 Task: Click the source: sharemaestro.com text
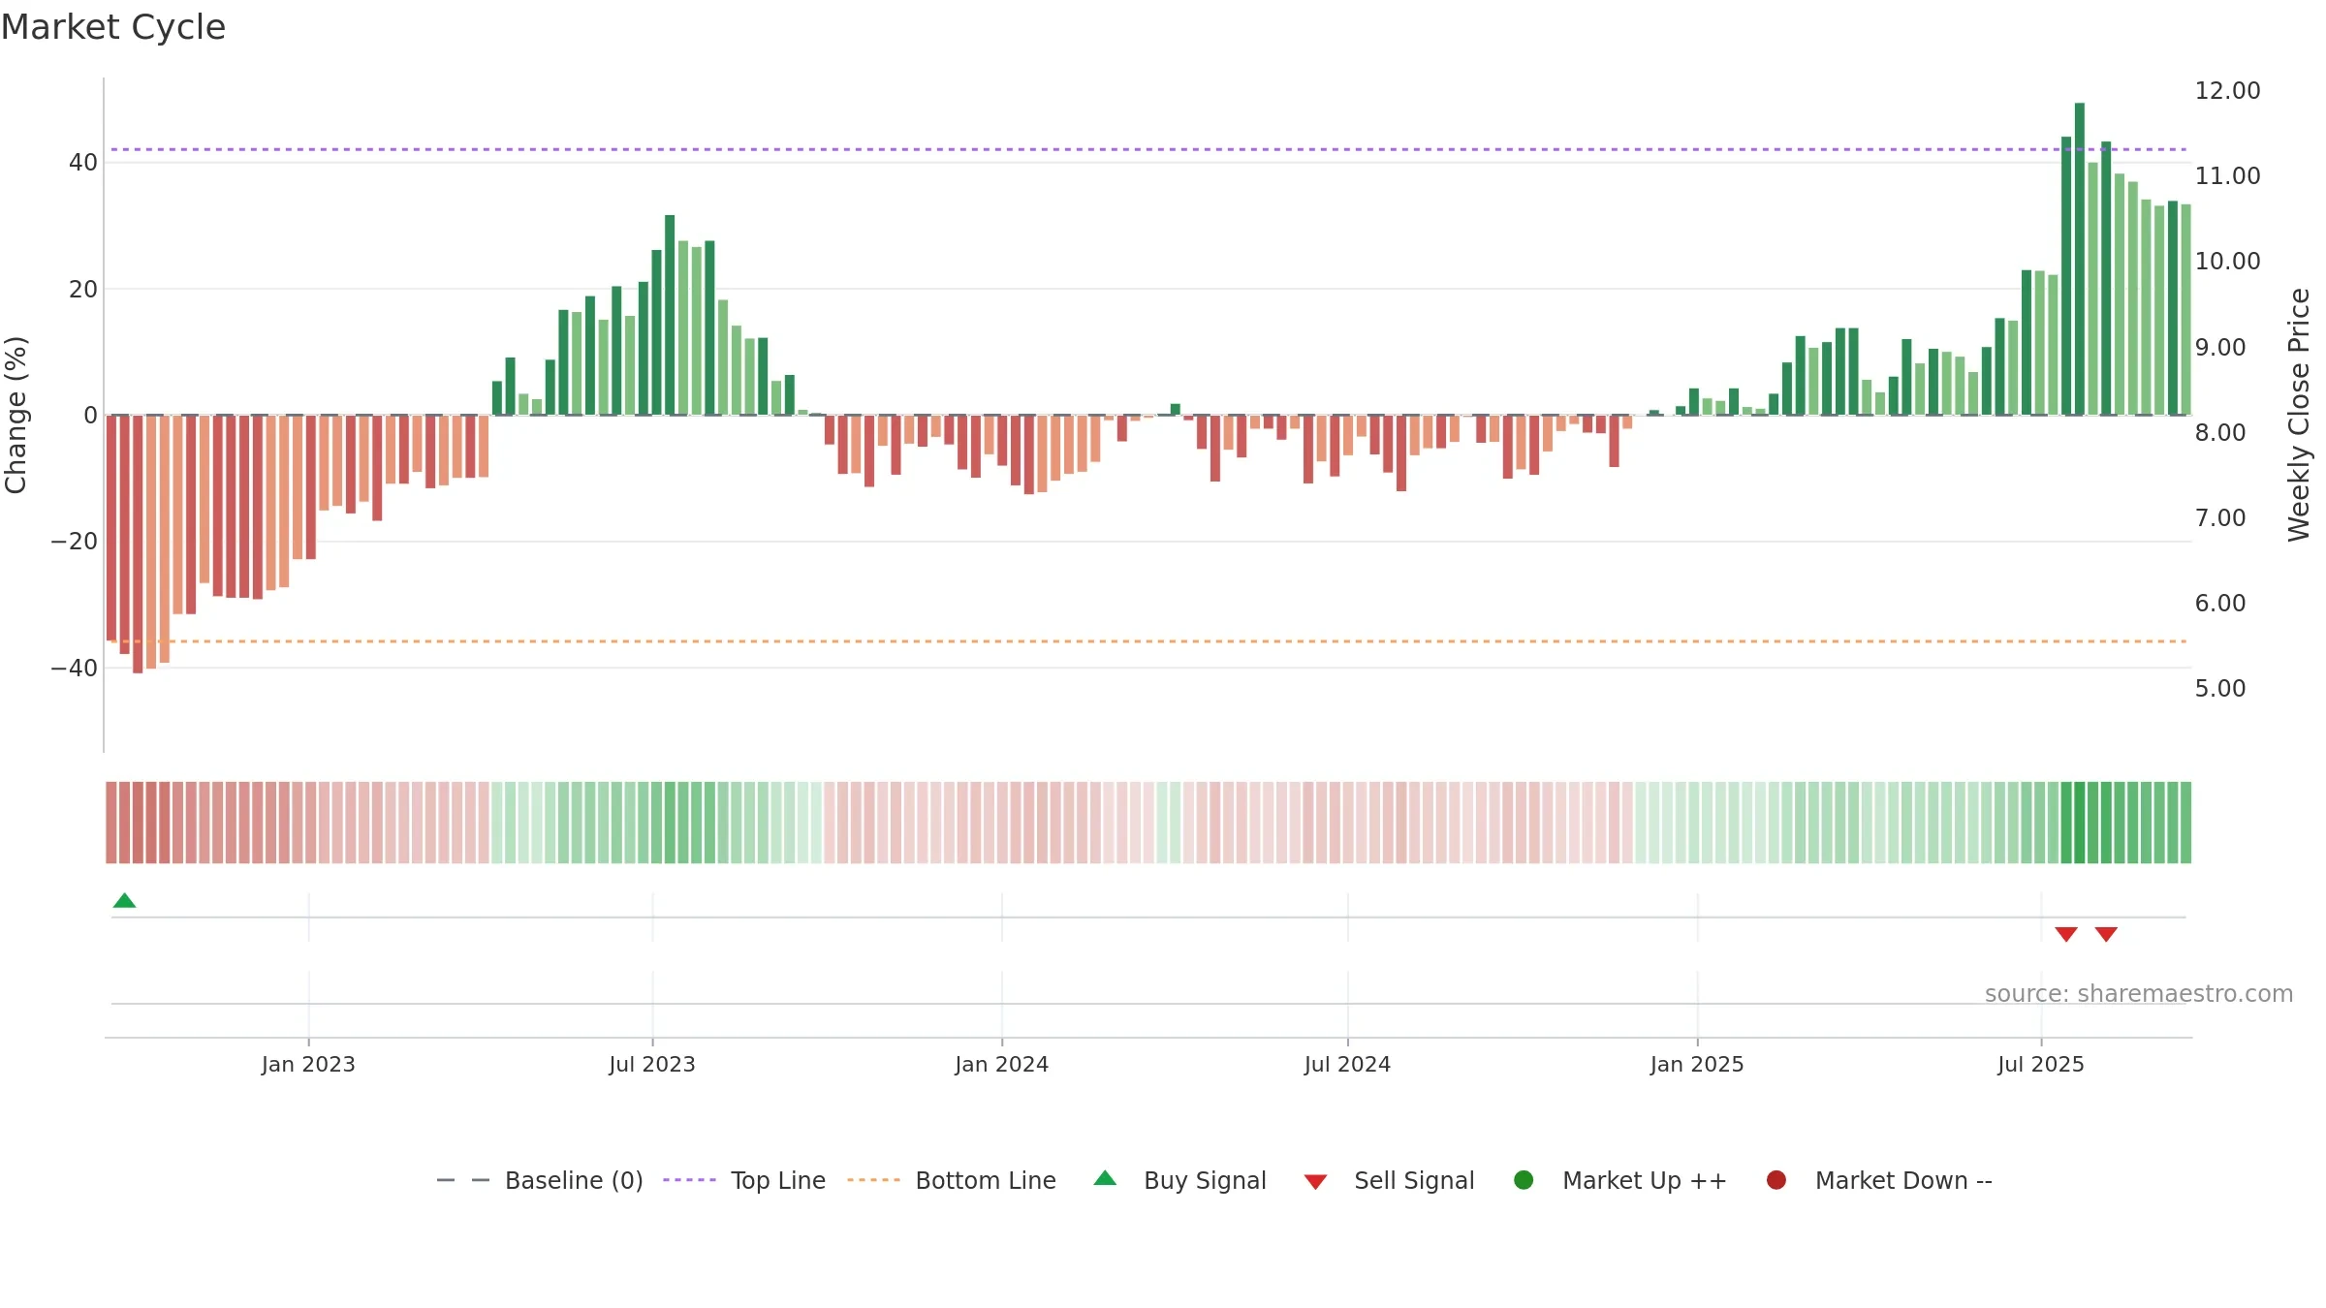point(2139,994)
